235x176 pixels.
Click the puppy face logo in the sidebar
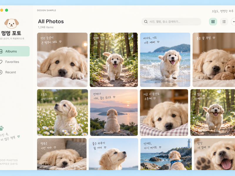coord(11,23)
